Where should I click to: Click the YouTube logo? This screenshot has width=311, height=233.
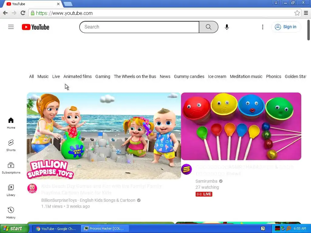(x=36, y=27)
